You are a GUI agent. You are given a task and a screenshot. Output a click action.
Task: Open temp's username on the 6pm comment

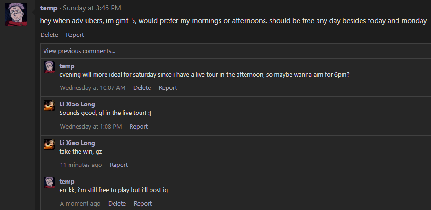click(67, 66)
